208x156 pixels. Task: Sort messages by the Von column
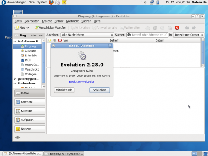[85, 40]
